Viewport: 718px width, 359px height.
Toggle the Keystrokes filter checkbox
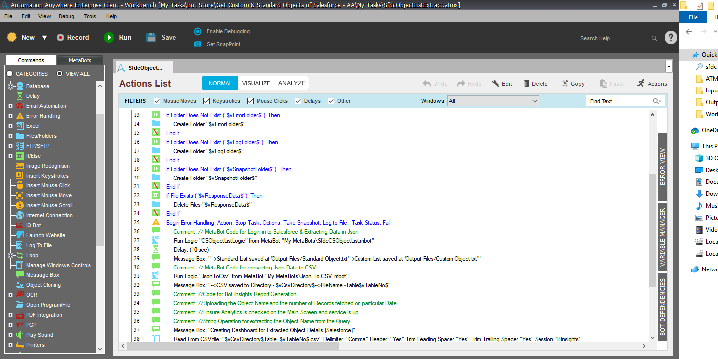207,101
